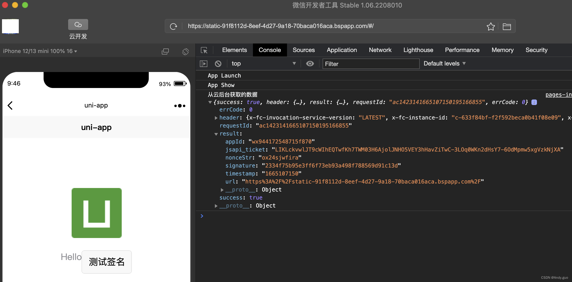The image size is (572, 282).
Task: Click the URL address bar text
Action: pos(280,26)
